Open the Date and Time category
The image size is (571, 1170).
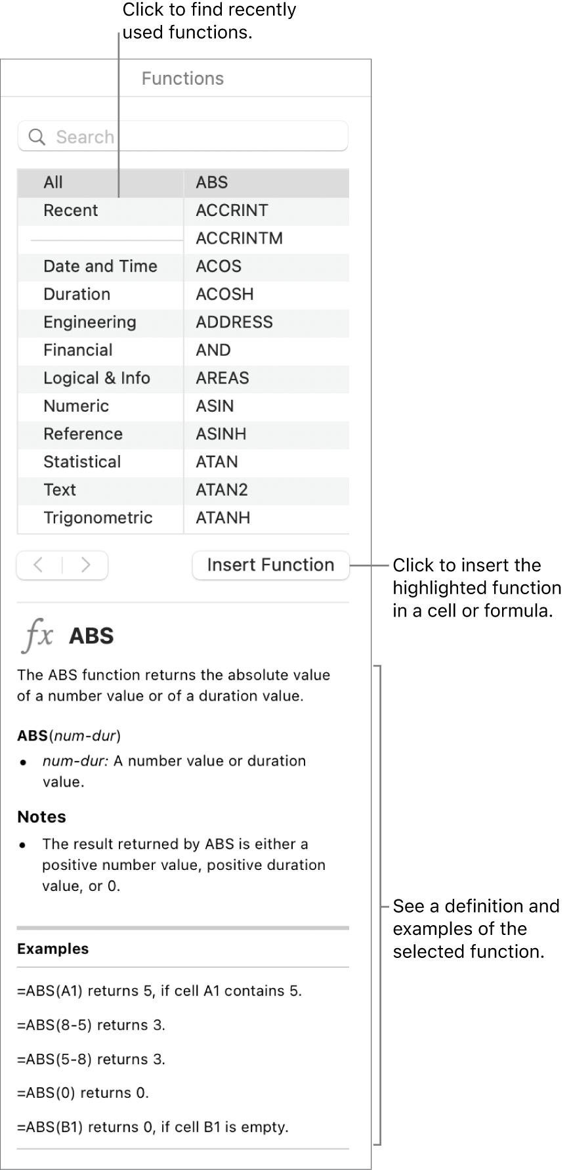100,267
